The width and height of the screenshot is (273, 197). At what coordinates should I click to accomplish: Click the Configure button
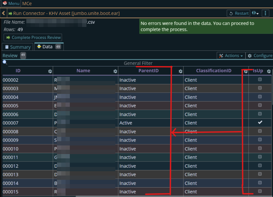(x=260, y=56)
